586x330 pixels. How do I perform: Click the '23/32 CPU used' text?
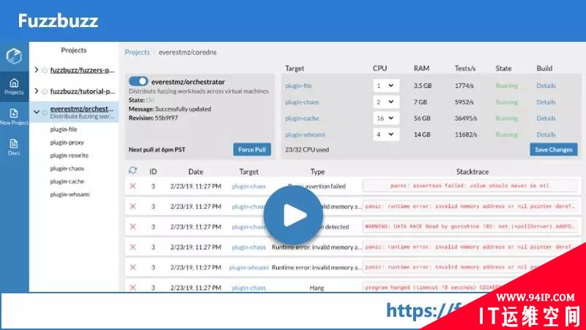click(307, 150)
